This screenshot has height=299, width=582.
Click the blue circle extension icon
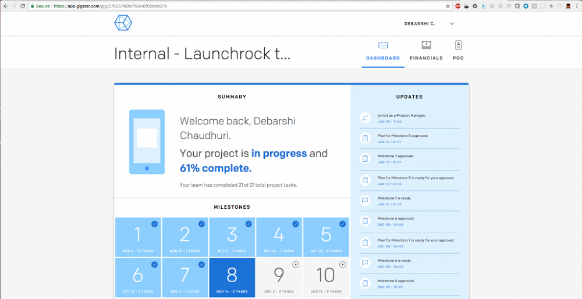click(x=526, y=6)
